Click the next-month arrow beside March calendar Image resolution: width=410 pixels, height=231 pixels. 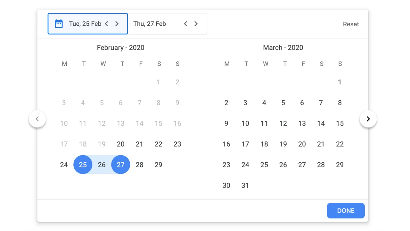click(x=368, y=119)
